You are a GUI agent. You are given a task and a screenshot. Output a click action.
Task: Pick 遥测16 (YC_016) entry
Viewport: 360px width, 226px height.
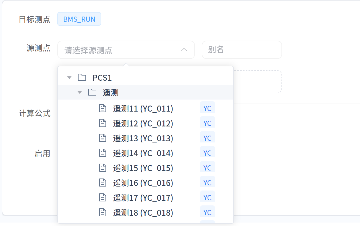pyautogui.click(x=143, y=183)
